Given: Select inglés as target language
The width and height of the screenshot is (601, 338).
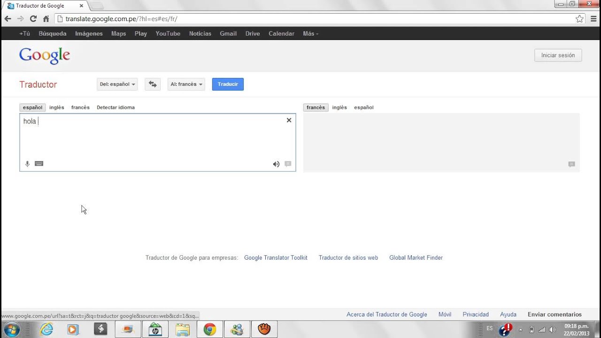Looking at the screenshot, I should tap(339, 108).
